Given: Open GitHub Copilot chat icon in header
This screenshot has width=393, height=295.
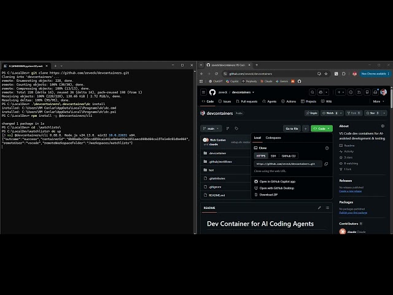Looking at the screenshot, I should (321, 92).
